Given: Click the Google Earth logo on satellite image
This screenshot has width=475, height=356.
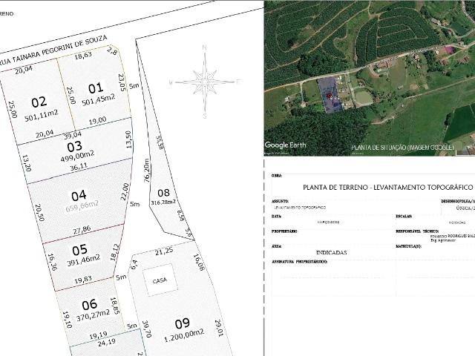Looking at the screenshot, I should pos(285,145).
